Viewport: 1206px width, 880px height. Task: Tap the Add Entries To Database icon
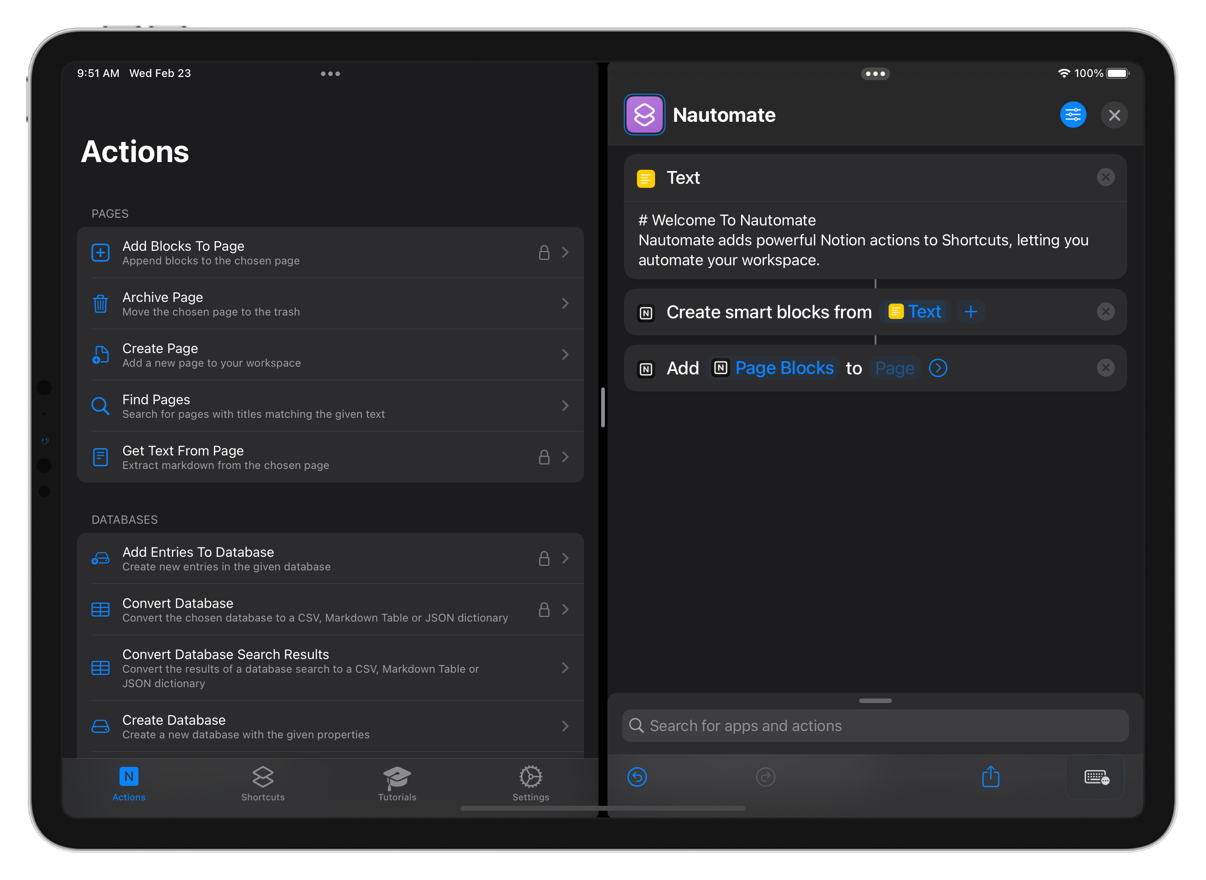coord(100,558)
